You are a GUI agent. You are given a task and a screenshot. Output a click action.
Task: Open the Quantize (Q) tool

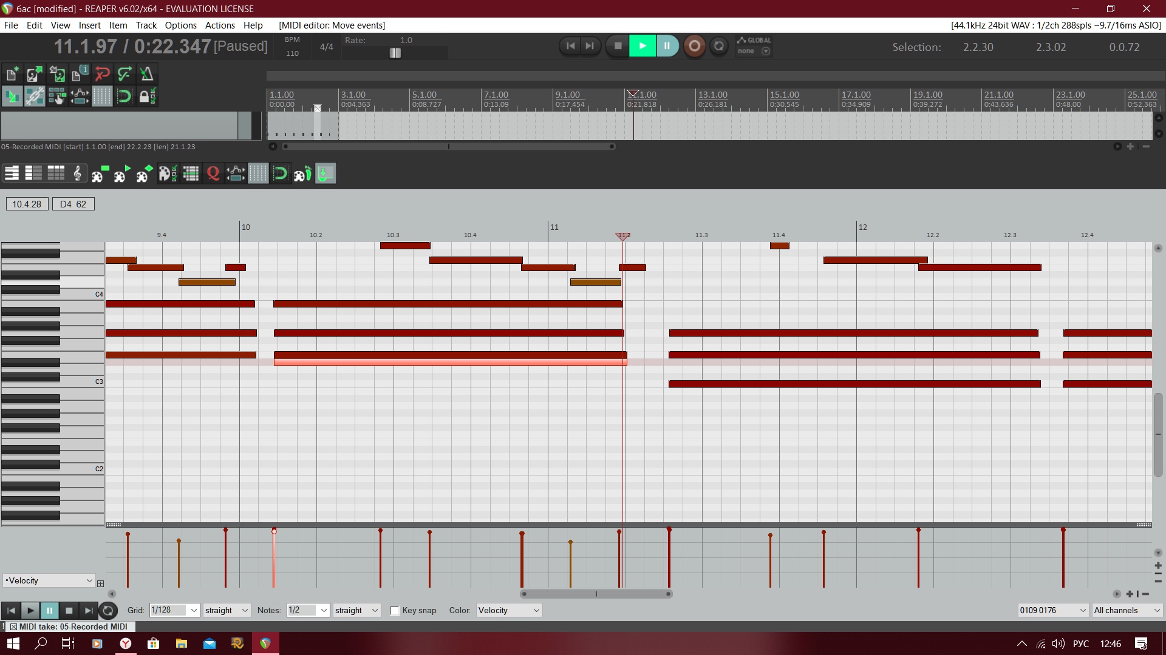(x=213, y=174)
